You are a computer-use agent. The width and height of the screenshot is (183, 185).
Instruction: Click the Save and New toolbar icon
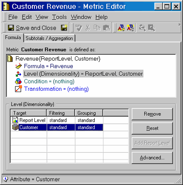click(x=64, y=28)
